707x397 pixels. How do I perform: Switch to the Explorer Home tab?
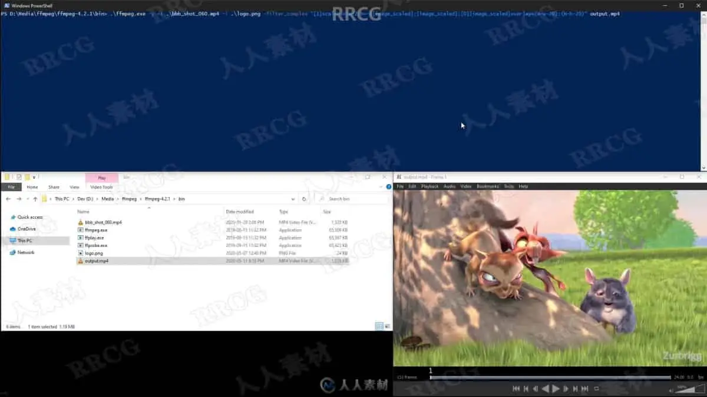coord(32,187)
